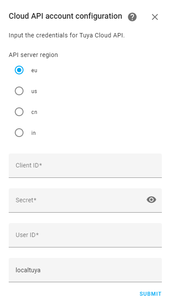Viewport: 171px width, 304px height.
Task: Click the 'us' text label
Action: (x=34, y=91)
